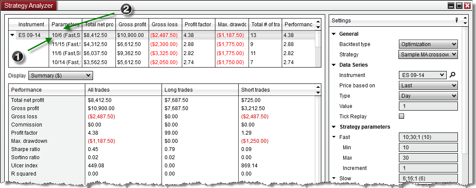Open the Price based on dropdown

click(428, 86)
